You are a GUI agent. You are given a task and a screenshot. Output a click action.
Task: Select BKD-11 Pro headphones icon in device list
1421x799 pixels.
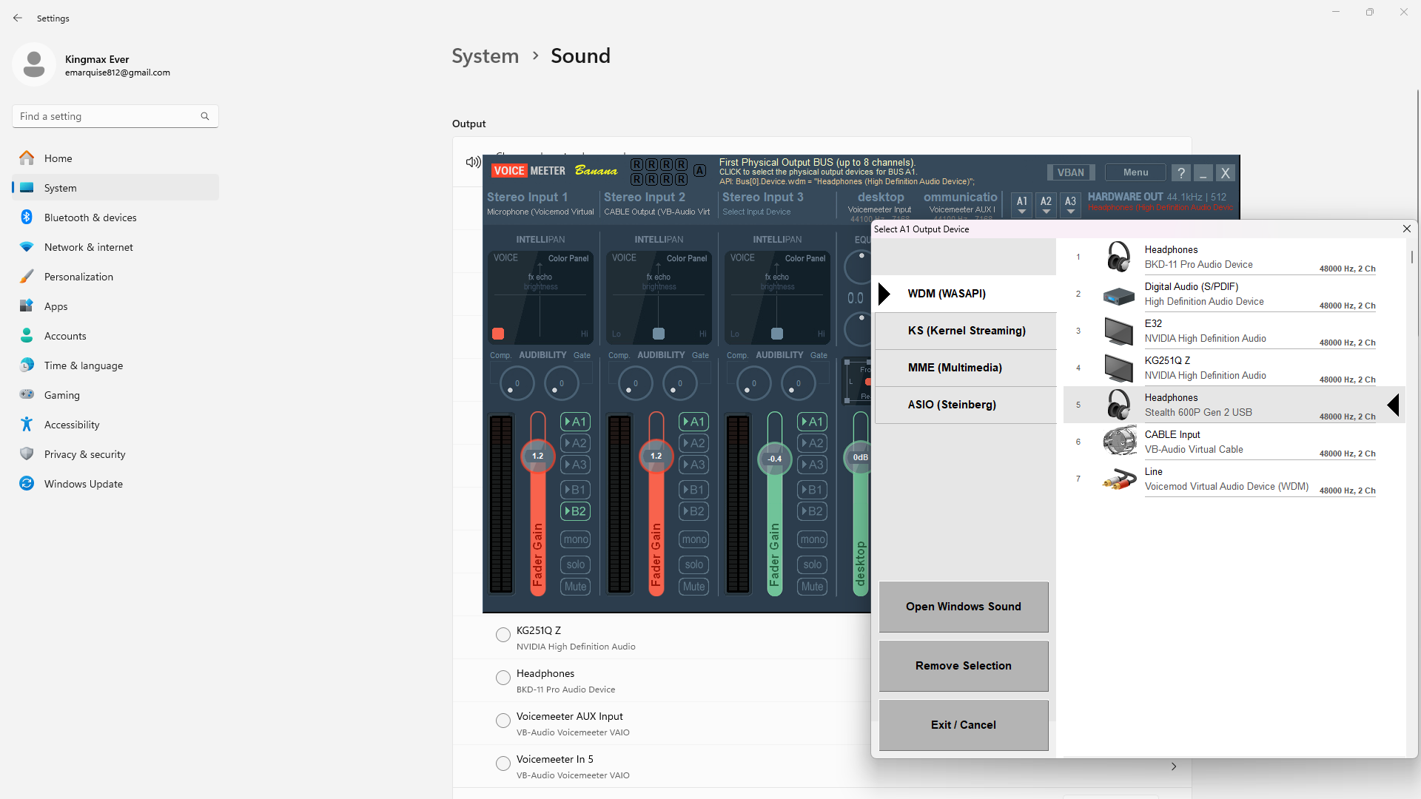coord(1118,257)
